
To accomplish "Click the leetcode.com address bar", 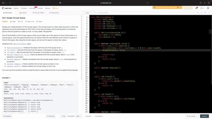I will click(x=106, y=3).
